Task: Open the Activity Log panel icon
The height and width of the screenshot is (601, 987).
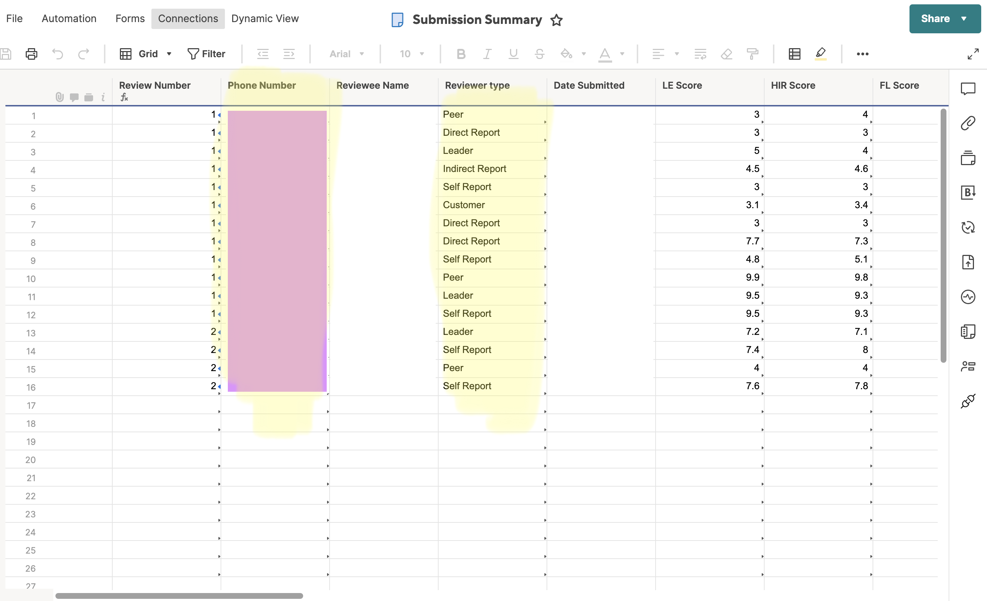Action: point(968,297)
